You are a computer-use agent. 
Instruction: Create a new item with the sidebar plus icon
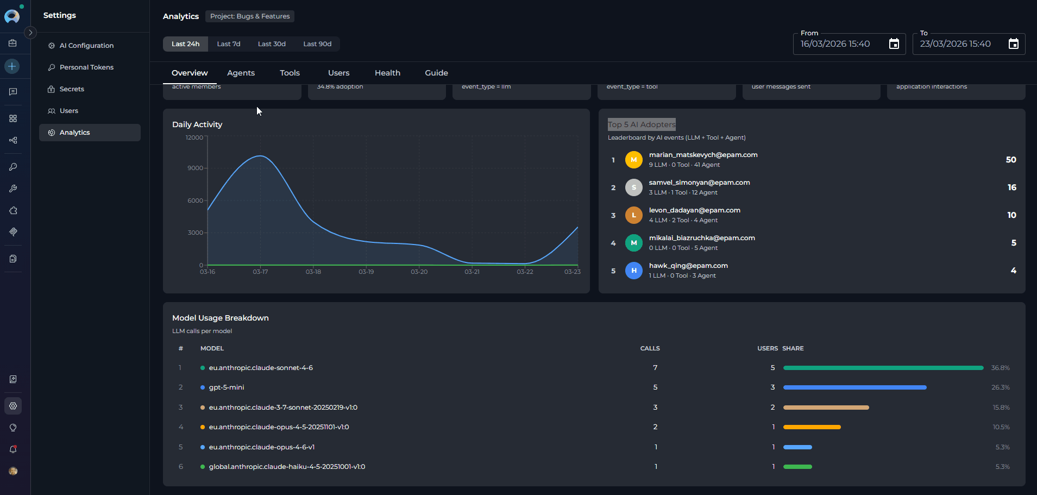(12, 66)
